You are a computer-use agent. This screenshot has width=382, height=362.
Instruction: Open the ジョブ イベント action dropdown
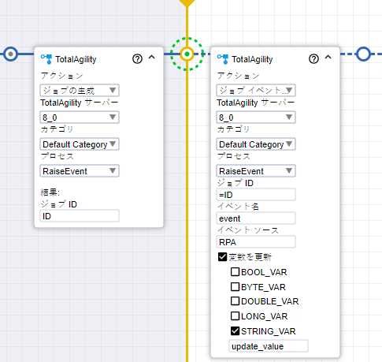[256, 91]
